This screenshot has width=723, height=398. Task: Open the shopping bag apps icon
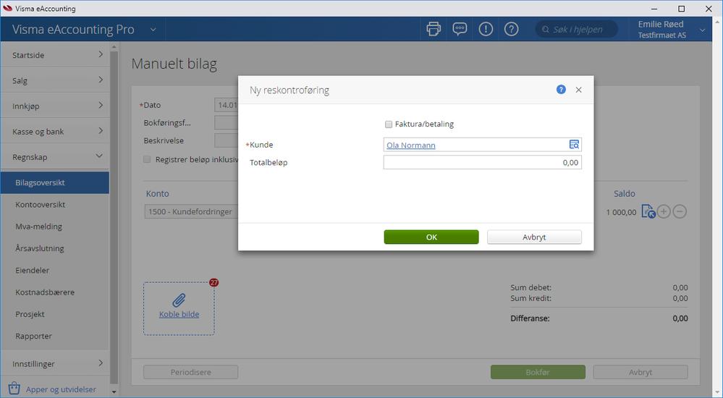[14, 389]
